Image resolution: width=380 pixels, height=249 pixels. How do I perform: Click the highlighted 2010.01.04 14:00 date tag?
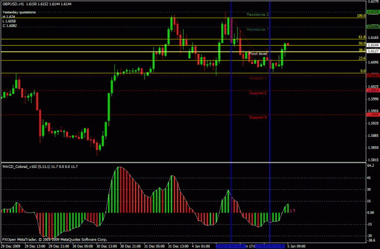(231, 247)
